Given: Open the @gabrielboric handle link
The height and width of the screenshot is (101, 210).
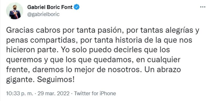Looking at the screenshot, I should point(43,14).
